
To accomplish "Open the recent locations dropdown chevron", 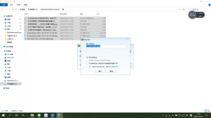I will coord(9,9).
